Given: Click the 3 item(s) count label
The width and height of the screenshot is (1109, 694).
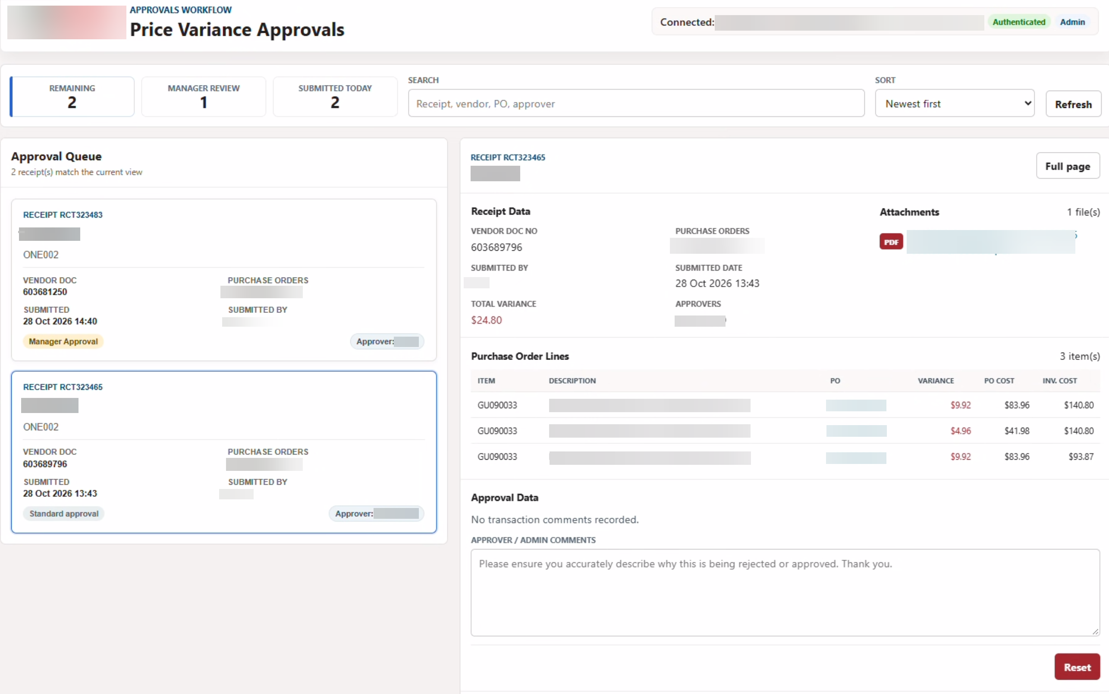Looking at the screenshot, I should pyautogui.click(x=1079, y=356).
